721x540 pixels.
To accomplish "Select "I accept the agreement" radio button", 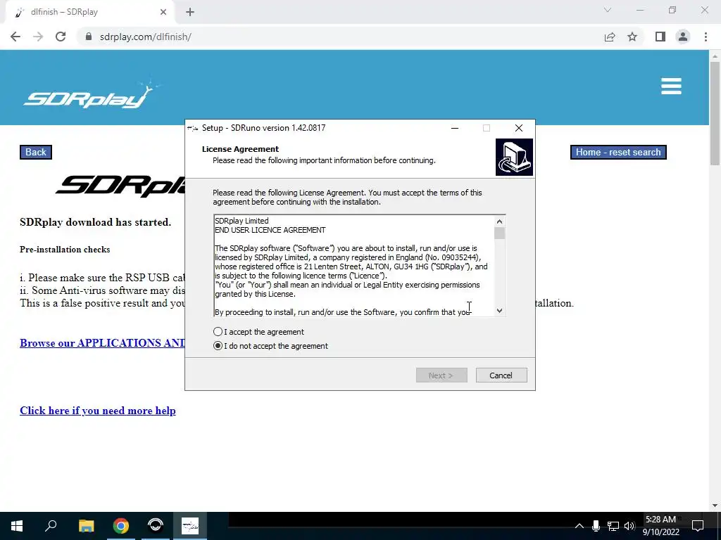I will point(218,332).
